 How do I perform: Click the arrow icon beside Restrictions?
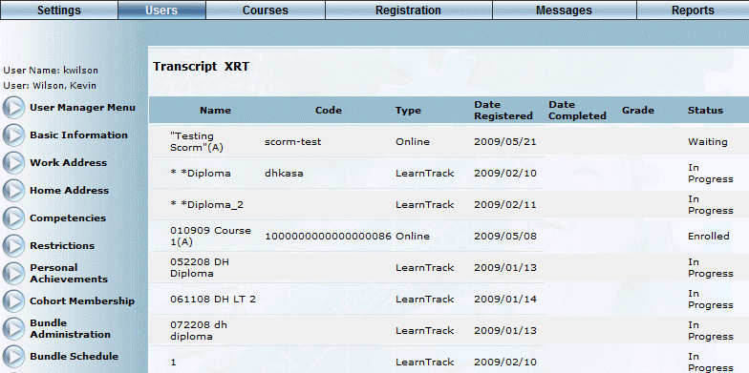[13, 246]
